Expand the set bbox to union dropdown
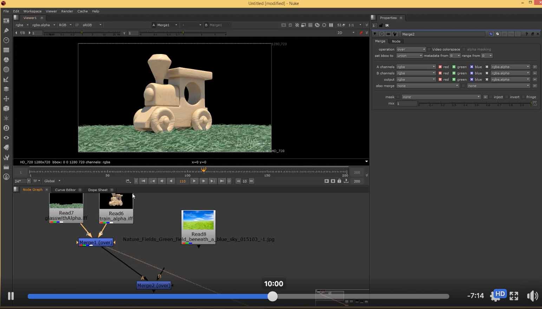Screen dimensions: 542x309 tap(409, 56)
